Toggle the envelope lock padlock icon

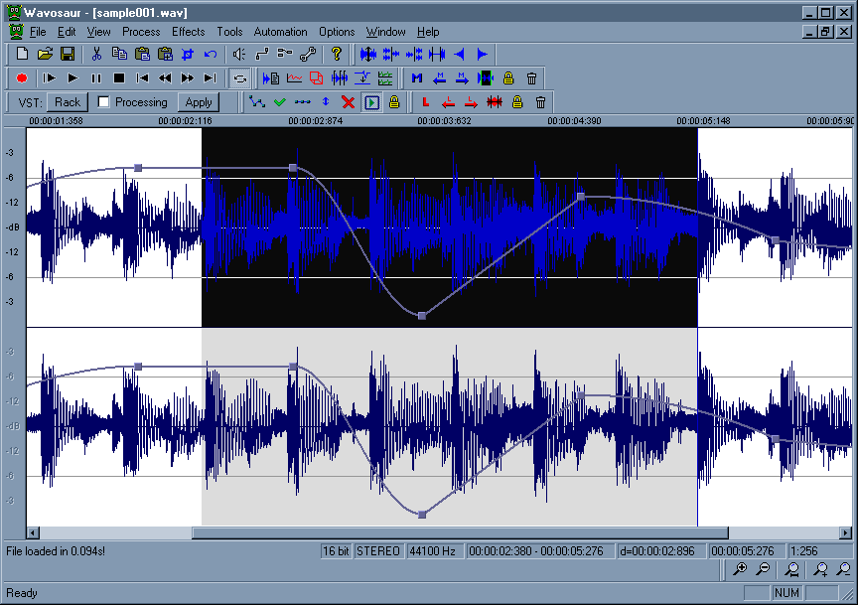click(x=394, y=102)
